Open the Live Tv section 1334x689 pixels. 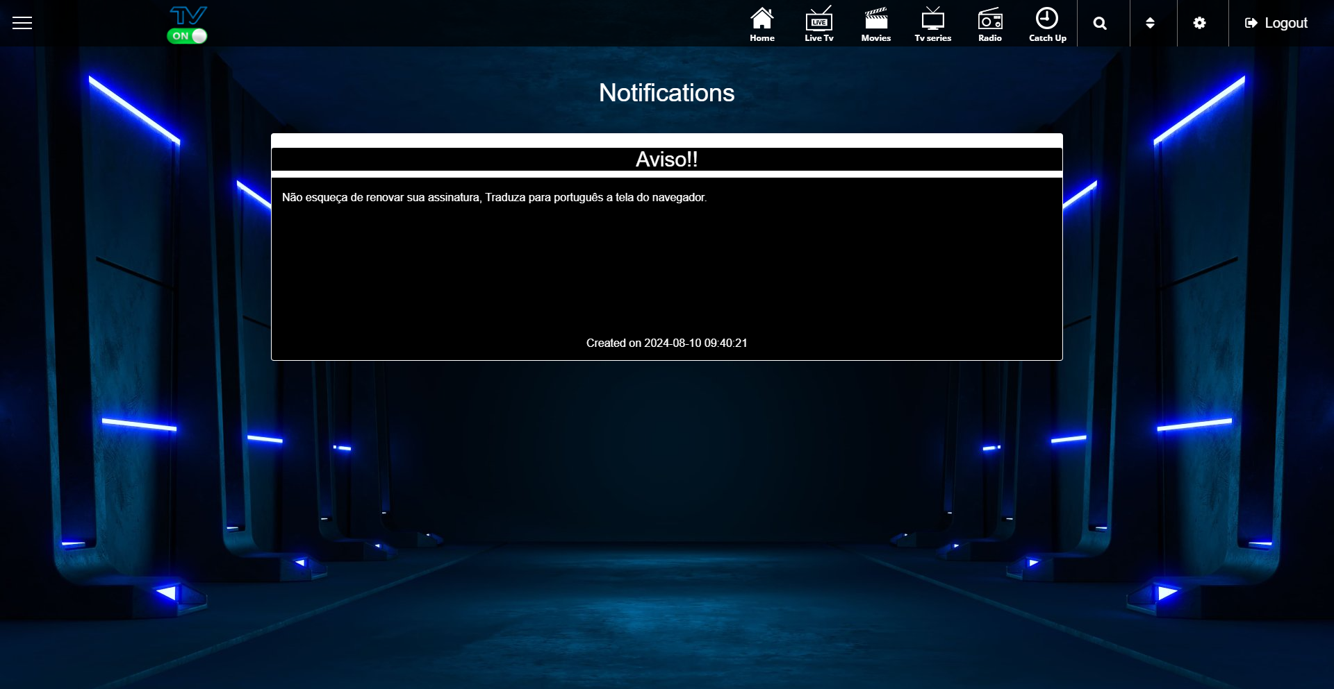[x=818, y=24]
